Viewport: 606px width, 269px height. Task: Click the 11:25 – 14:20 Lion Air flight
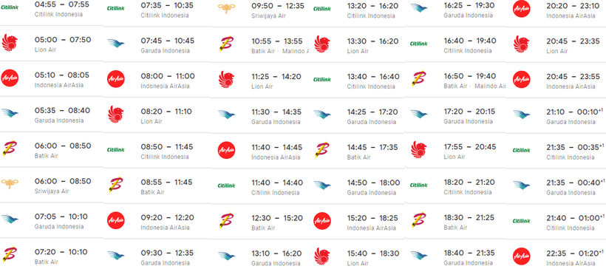(x=260, y=80)
